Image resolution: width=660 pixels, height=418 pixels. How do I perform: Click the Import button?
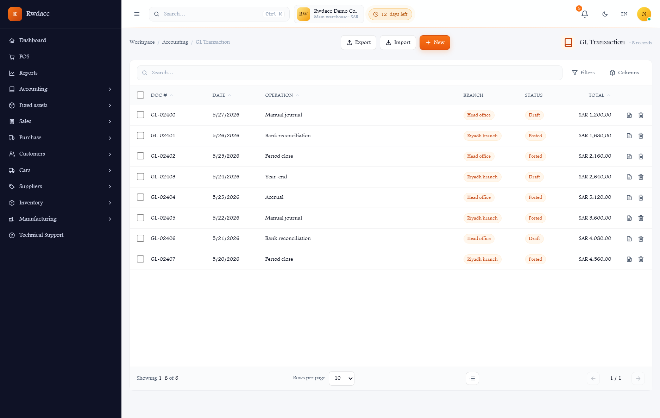398,43
